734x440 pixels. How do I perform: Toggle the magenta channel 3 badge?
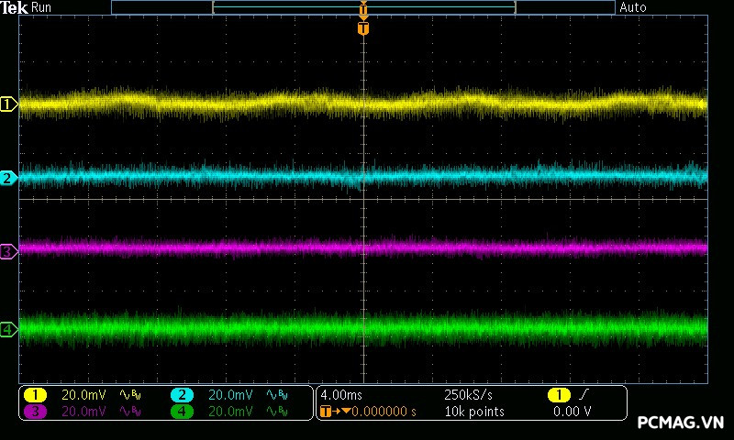coord(35,412)
